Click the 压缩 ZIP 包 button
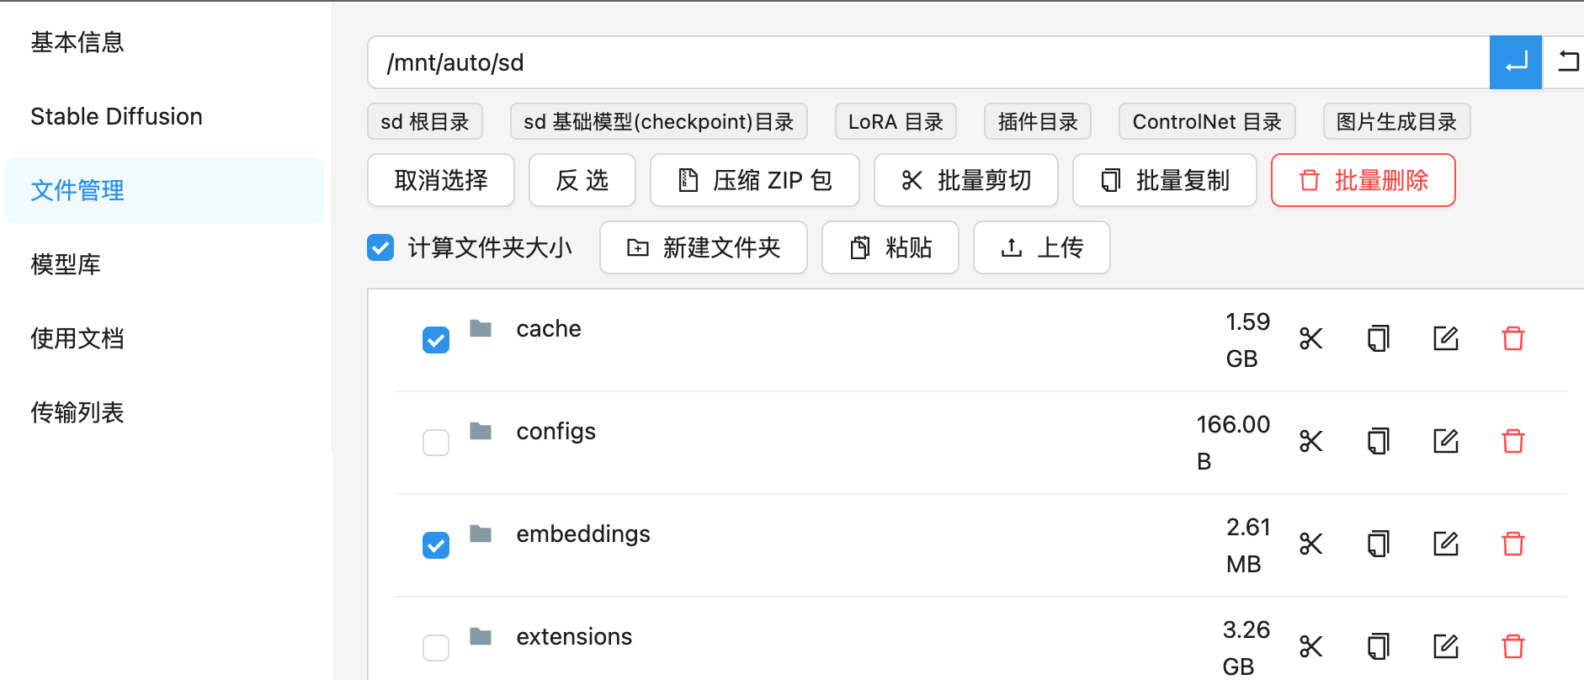The width and height of the screenshot is (1584, 680). coord(754,180)
